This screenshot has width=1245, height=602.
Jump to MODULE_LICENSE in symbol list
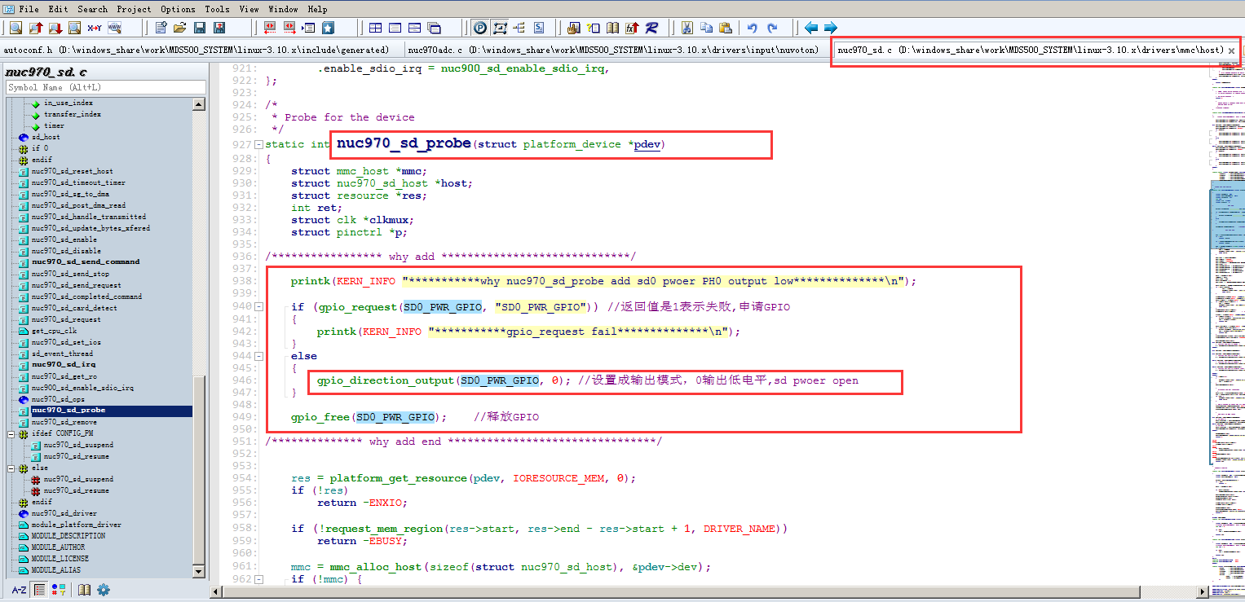[60, 559]
